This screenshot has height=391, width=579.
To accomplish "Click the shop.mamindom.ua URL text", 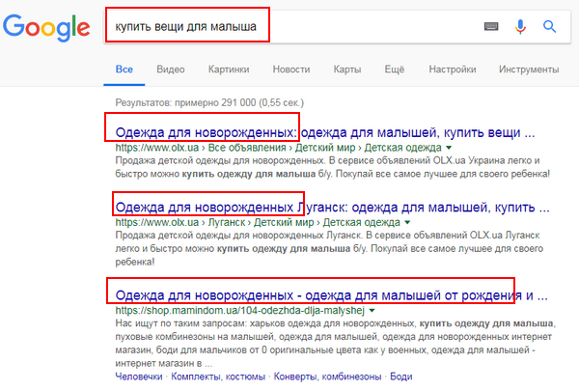I will 240,311.
